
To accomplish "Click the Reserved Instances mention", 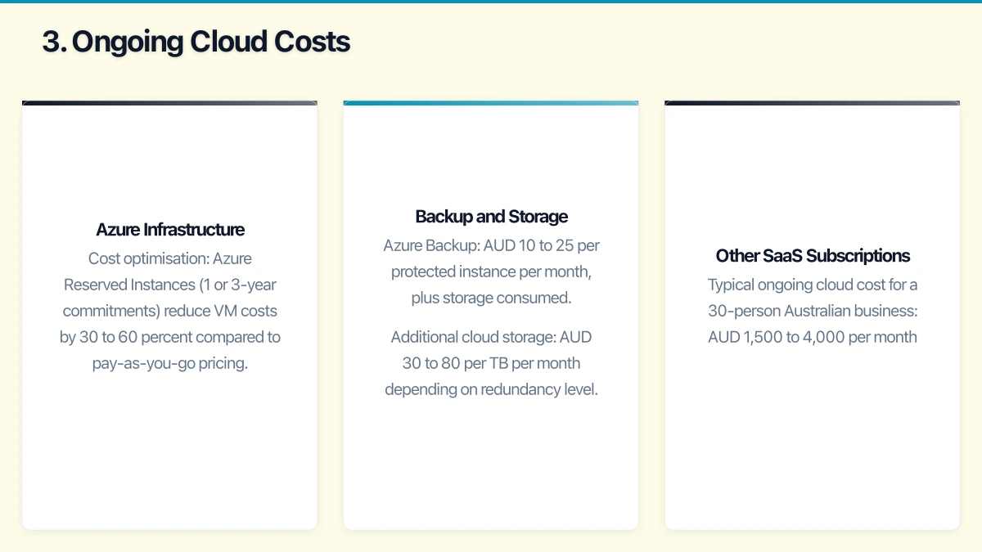I will [x=169, y=285].
